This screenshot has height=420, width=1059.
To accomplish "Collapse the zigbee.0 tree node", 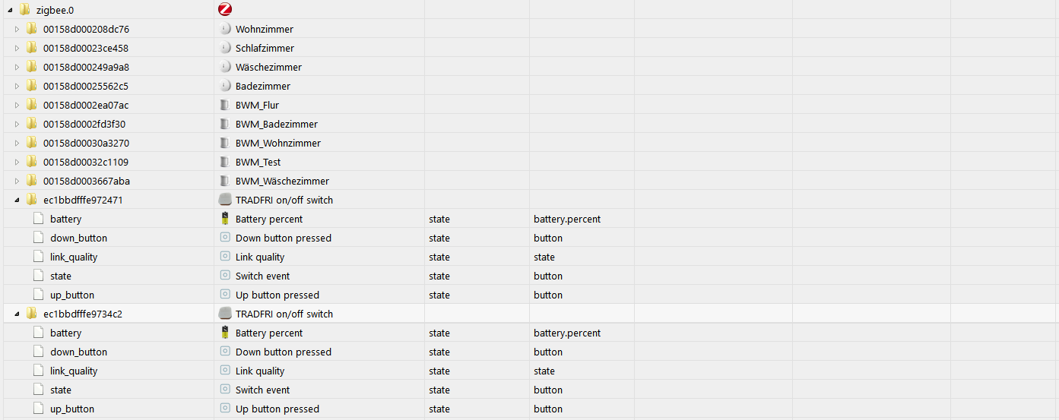I will (10, 11).
